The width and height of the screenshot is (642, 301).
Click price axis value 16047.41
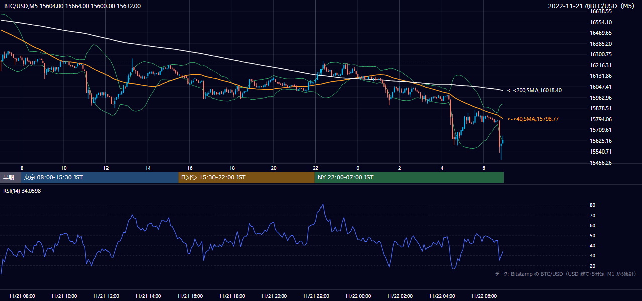[601, 87]
